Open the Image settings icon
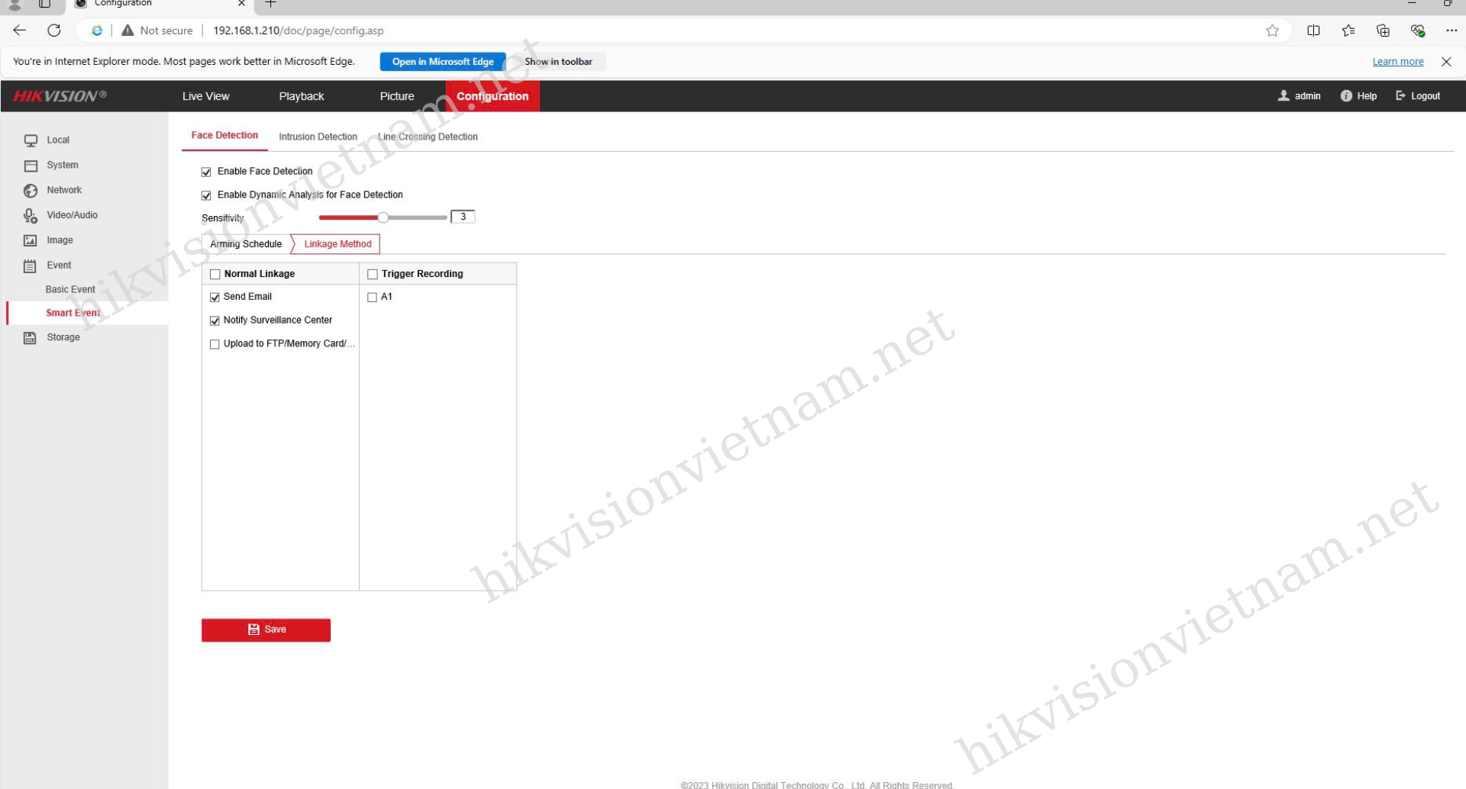Screen dimensions: 1466x789 [31, 240]
